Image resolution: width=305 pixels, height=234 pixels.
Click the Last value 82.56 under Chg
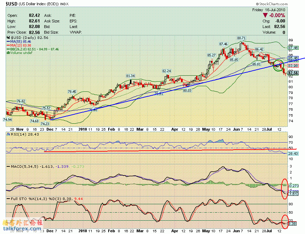point(280,27)
